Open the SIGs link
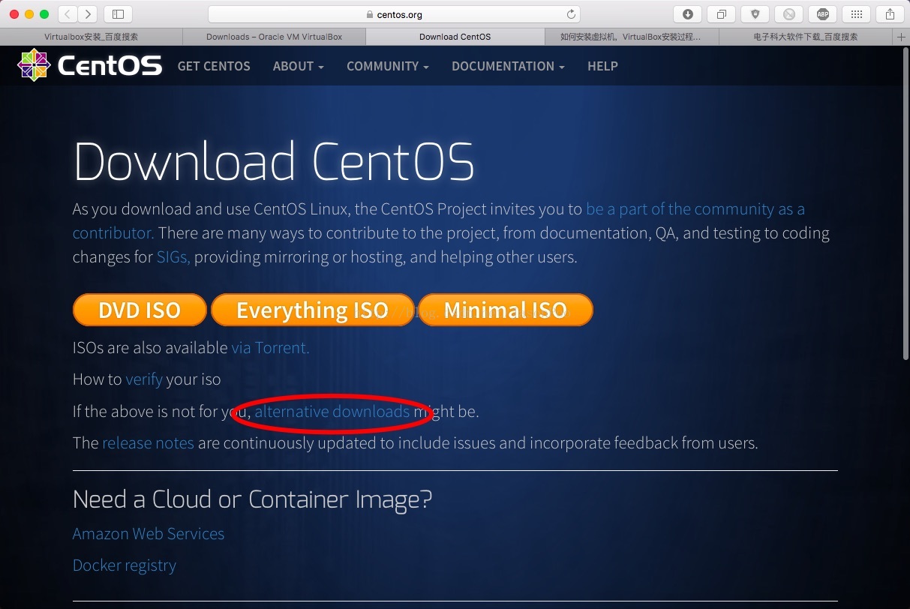The image size is (910, 609). [x=173, y=257]
